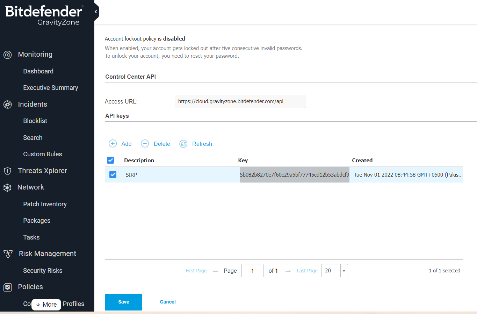Open Search under Incidents
The width and height of the screenshot is (477, 314).
[33, 138]
